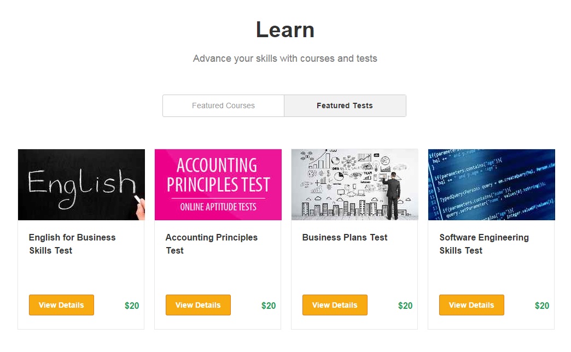Click the English for Business Skills Test title

click(x=72, y=244)
